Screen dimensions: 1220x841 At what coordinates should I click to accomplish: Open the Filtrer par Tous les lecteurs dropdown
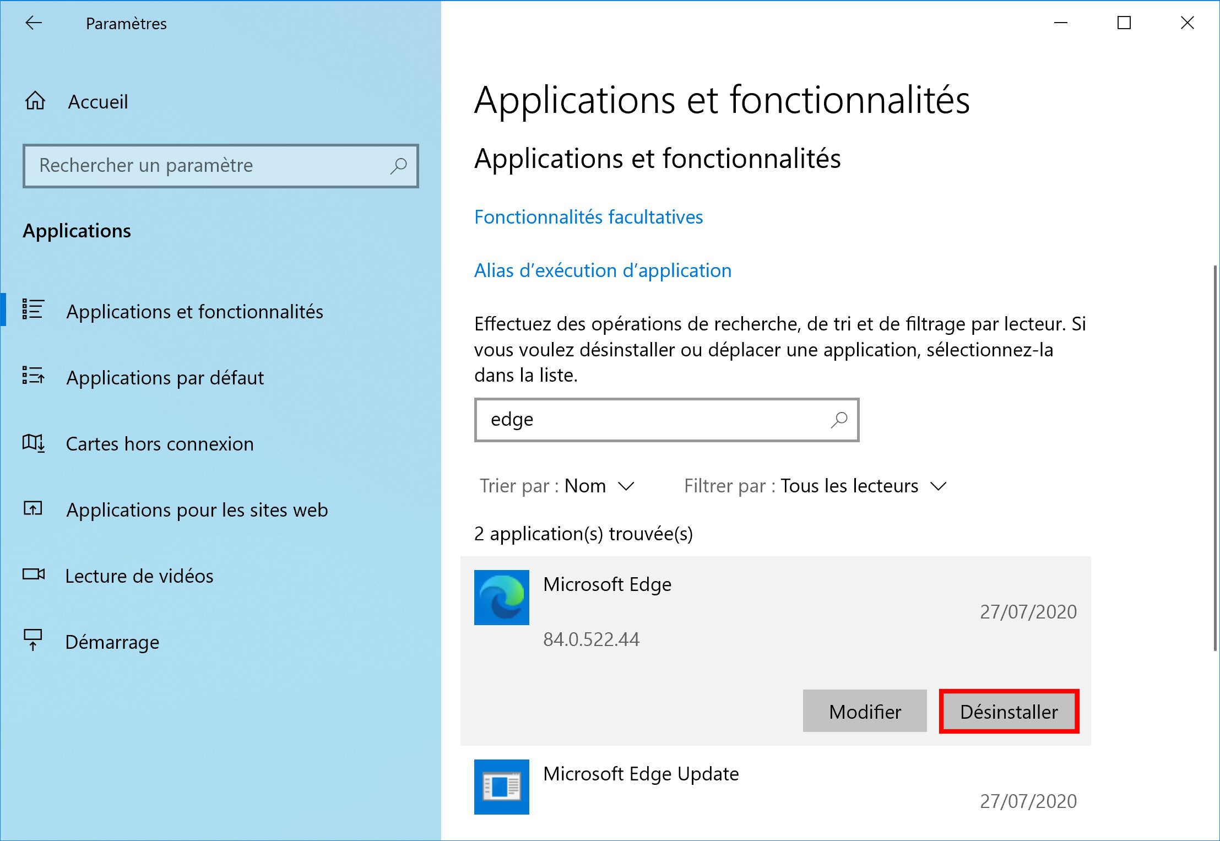pyautogui.click(x=815, y=486)
